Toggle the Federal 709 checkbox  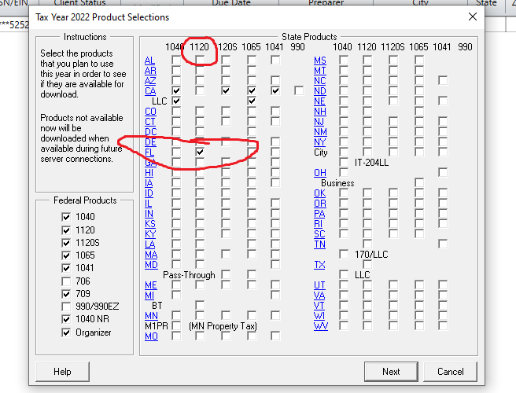pos(66,294)
